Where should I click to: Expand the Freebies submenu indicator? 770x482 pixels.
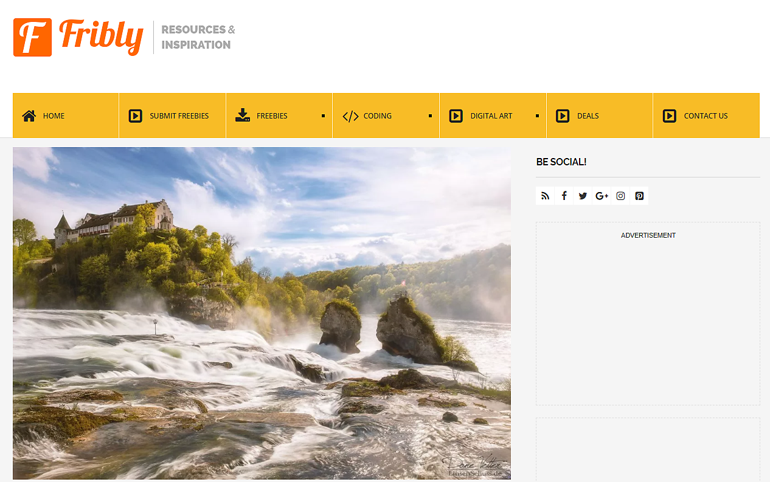[324, 115]
